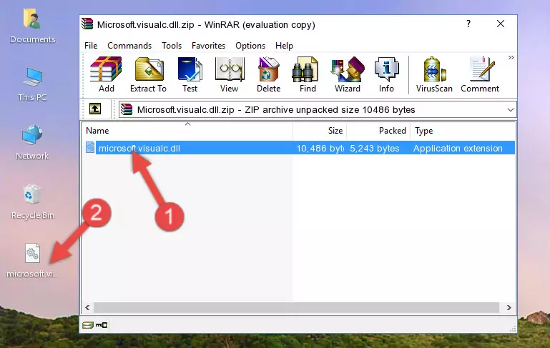The height and width of the screenshot is (348, 550).
Task: Click the Delete toolbar icon
Action: [x=269, y=74]
